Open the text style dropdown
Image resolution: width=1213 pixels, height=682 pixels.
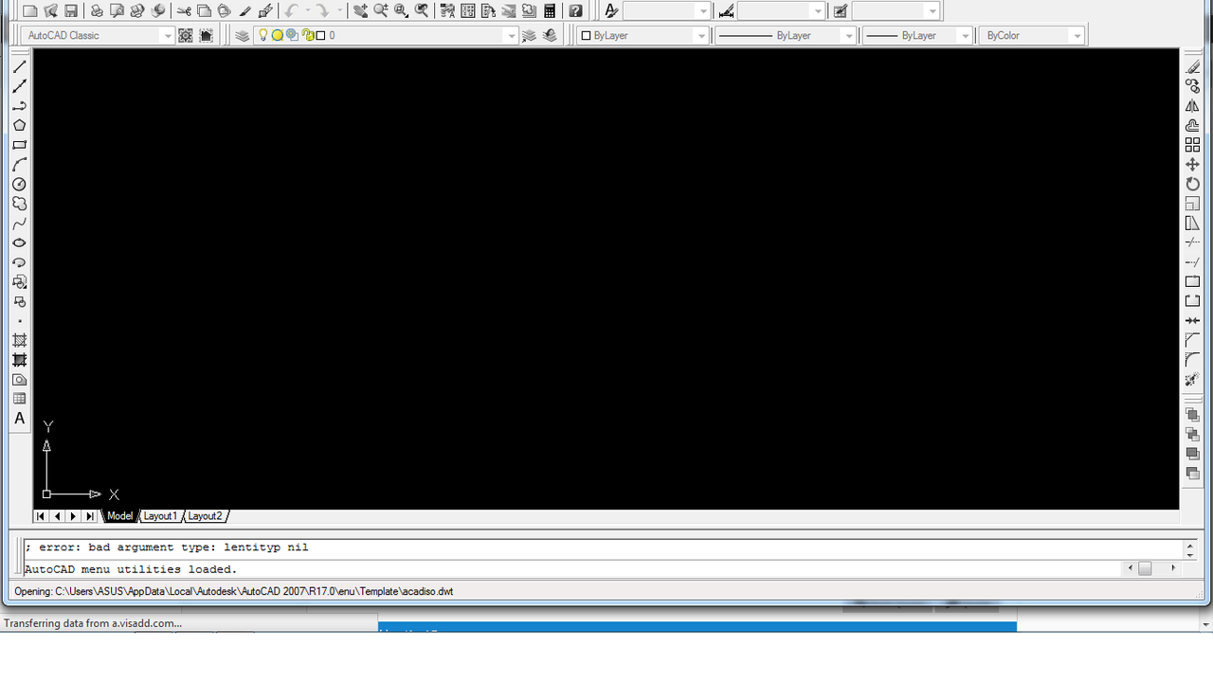(702, 11)
